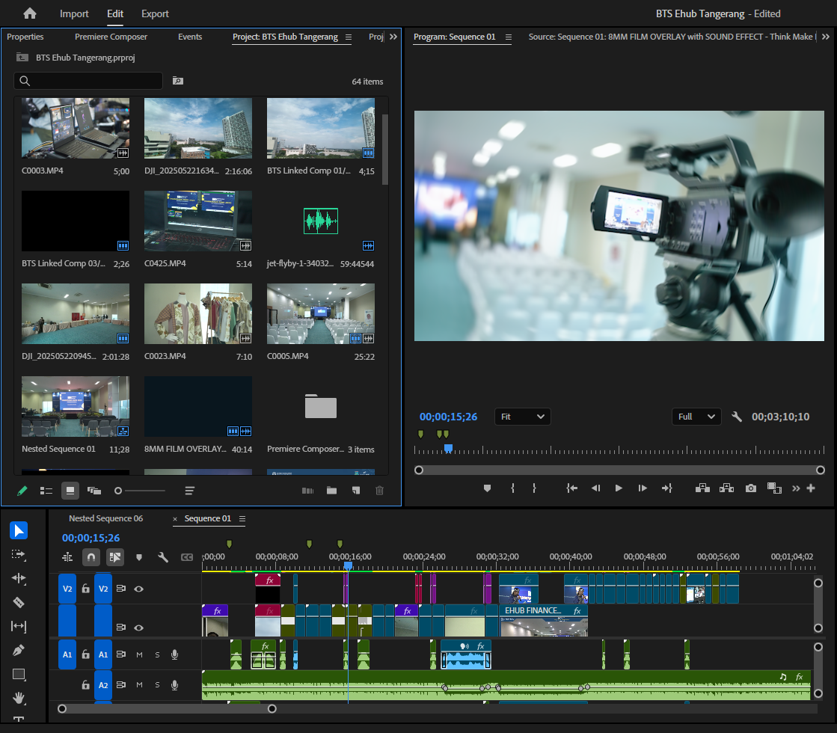Screen dimensions: 837x733
Task: Select the C0023.MP4 clip thumbnail
Action: click(198, 313)
